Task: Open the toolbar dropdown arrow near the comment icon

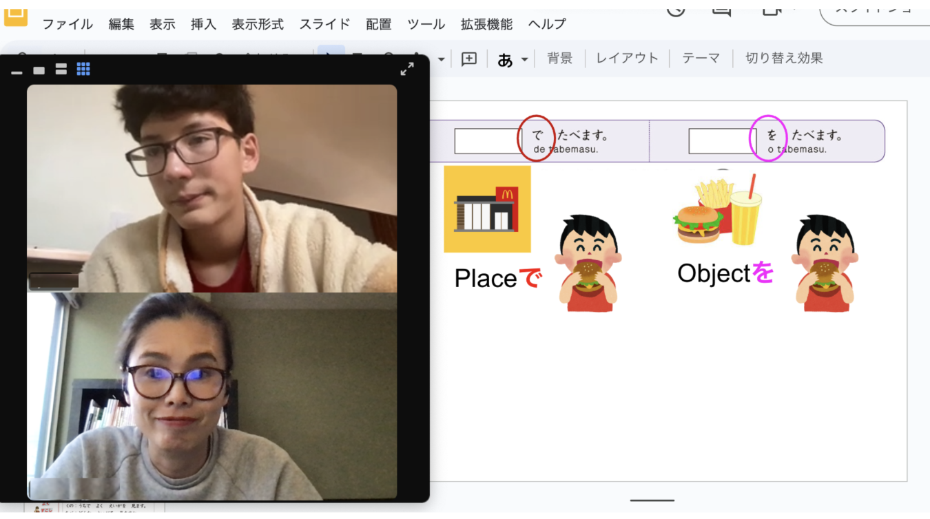Action: point(440,59)
